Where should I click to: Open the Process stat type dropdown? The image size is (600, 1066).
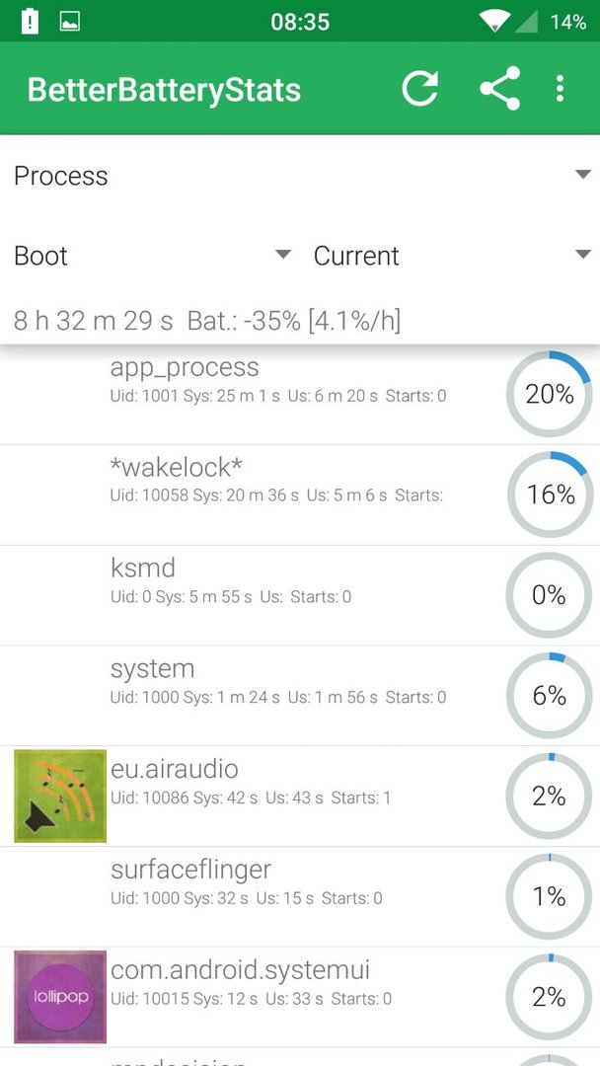tap(300, 176)
